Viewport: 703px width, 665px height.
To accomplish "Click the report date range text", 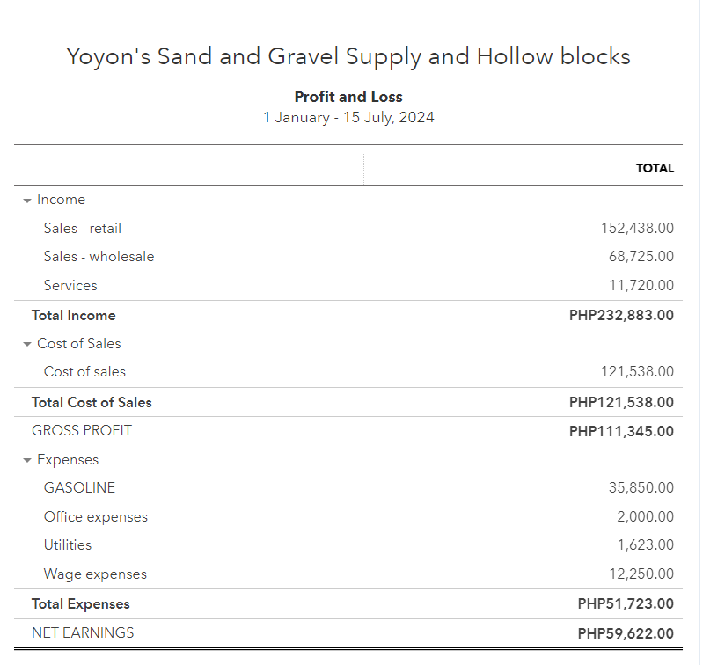I will click(x=348, y=117).
